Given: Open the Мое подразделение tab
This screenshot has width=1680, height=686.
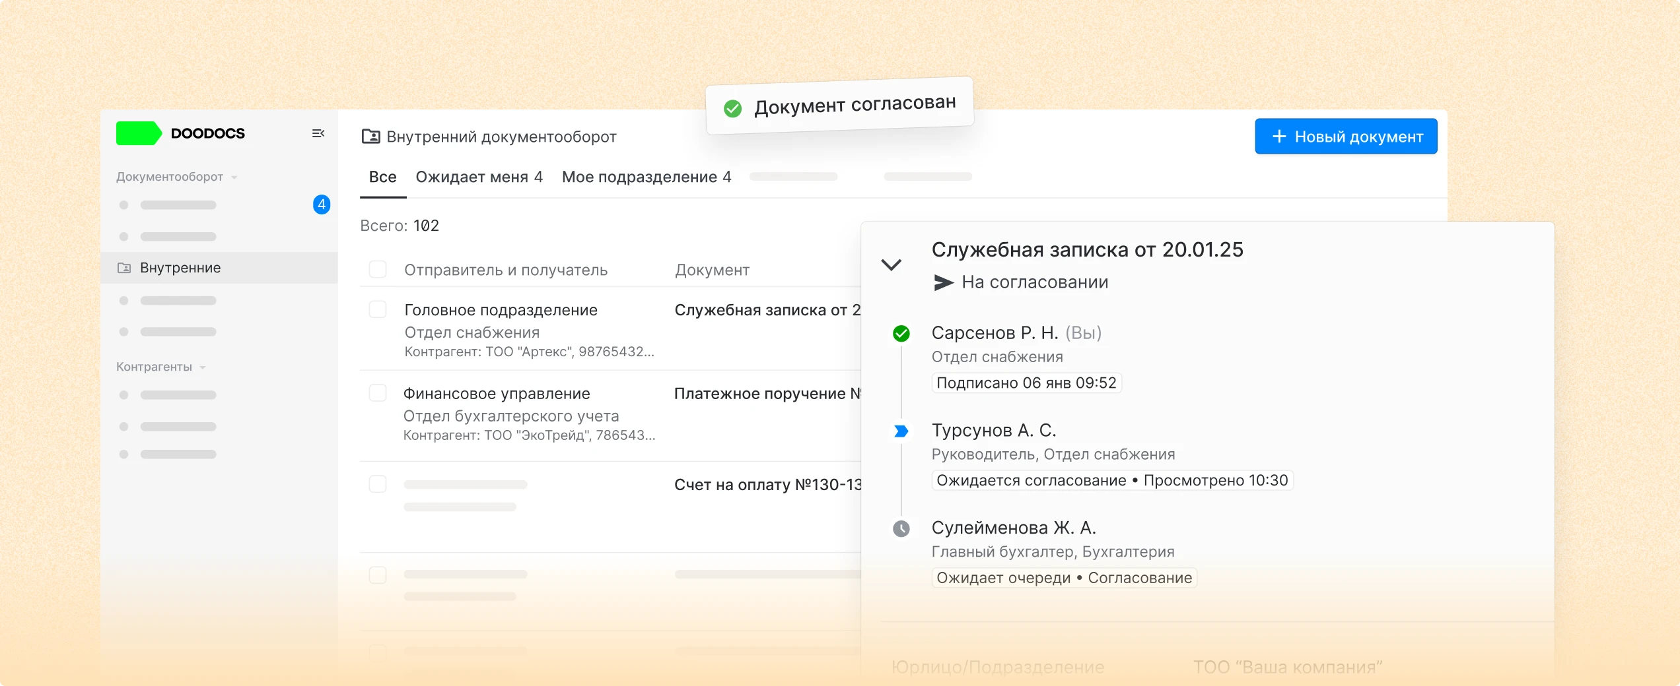Looking at the screenshot, I should 647,177.
